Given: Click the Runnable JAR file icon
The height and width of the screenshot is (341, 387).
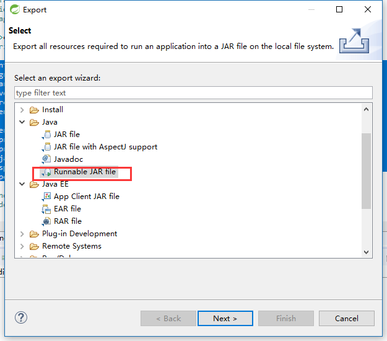Looking at the screenshot, I should (x=46, y=172).
